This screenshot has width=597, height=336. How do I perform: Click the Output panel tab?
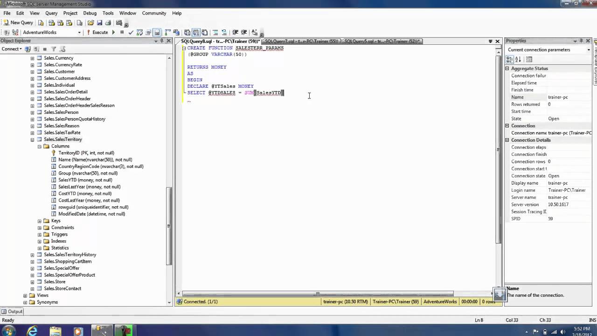(x=12, y=311)
